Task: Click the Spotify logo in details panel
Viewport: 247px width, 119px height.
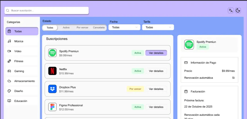Action: pyautogui.click(x=189, y=45)
